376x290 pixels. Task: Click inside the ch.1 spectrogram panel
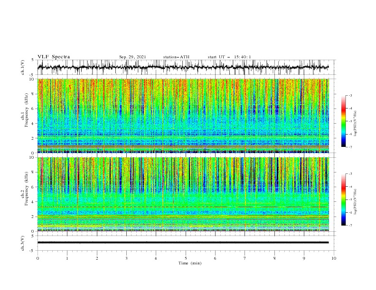[x=183, y=116]
